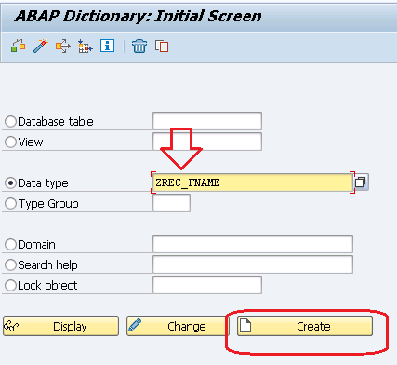
Task: Focus the View name input field
Action: tap(207, 142)
